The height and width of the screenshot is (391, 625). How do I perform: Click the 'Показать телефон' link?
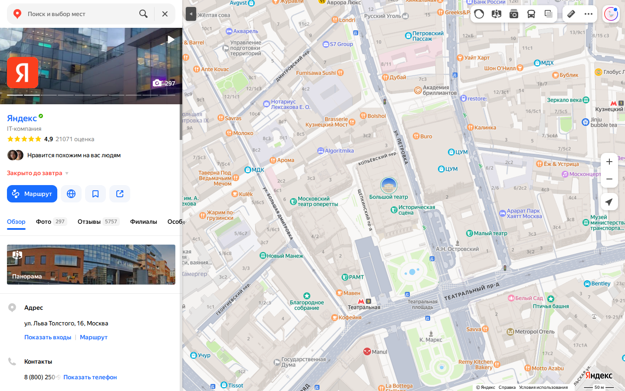coord(90,377)
